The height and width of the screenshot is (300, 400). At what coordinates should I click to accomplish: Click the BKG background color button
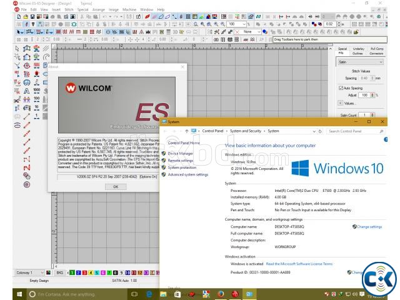60,272
